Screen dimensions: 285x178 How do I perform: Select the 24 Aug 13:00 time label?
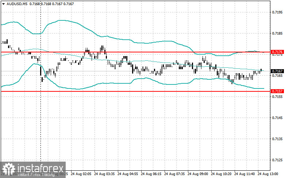tap(268, 174)
